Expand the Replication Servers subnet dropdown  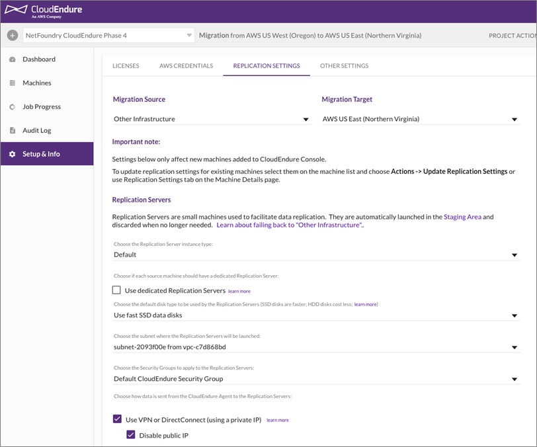pyautogui.click(x=316, y=347)
